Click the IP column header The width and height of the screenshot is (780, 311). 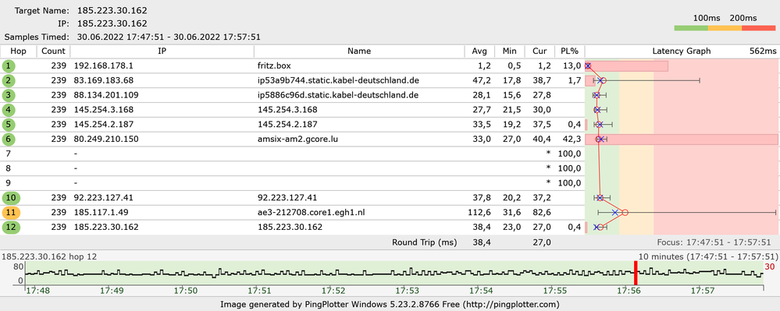(162, 51)
